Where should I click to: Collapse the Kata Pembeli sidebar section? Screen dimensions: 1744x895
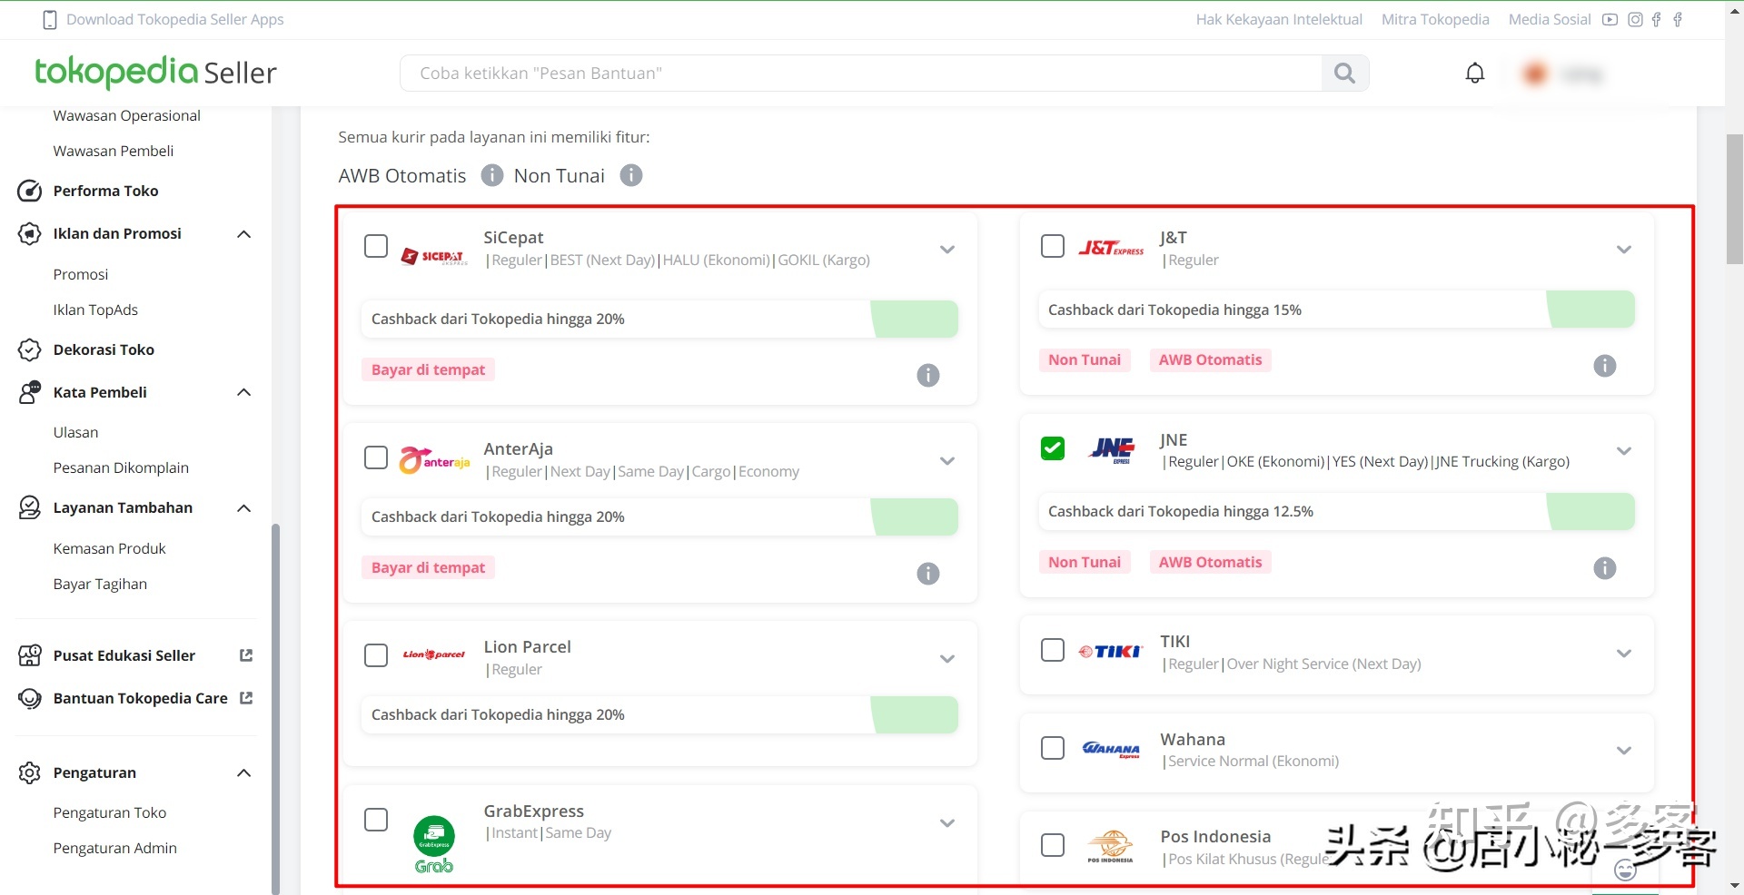[x=243, y=392]
